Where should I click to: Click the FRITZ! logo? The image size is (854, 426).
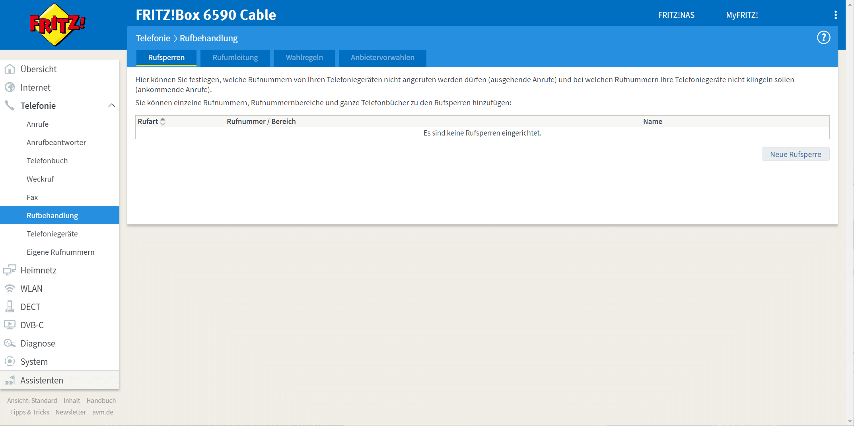[57, 25]
